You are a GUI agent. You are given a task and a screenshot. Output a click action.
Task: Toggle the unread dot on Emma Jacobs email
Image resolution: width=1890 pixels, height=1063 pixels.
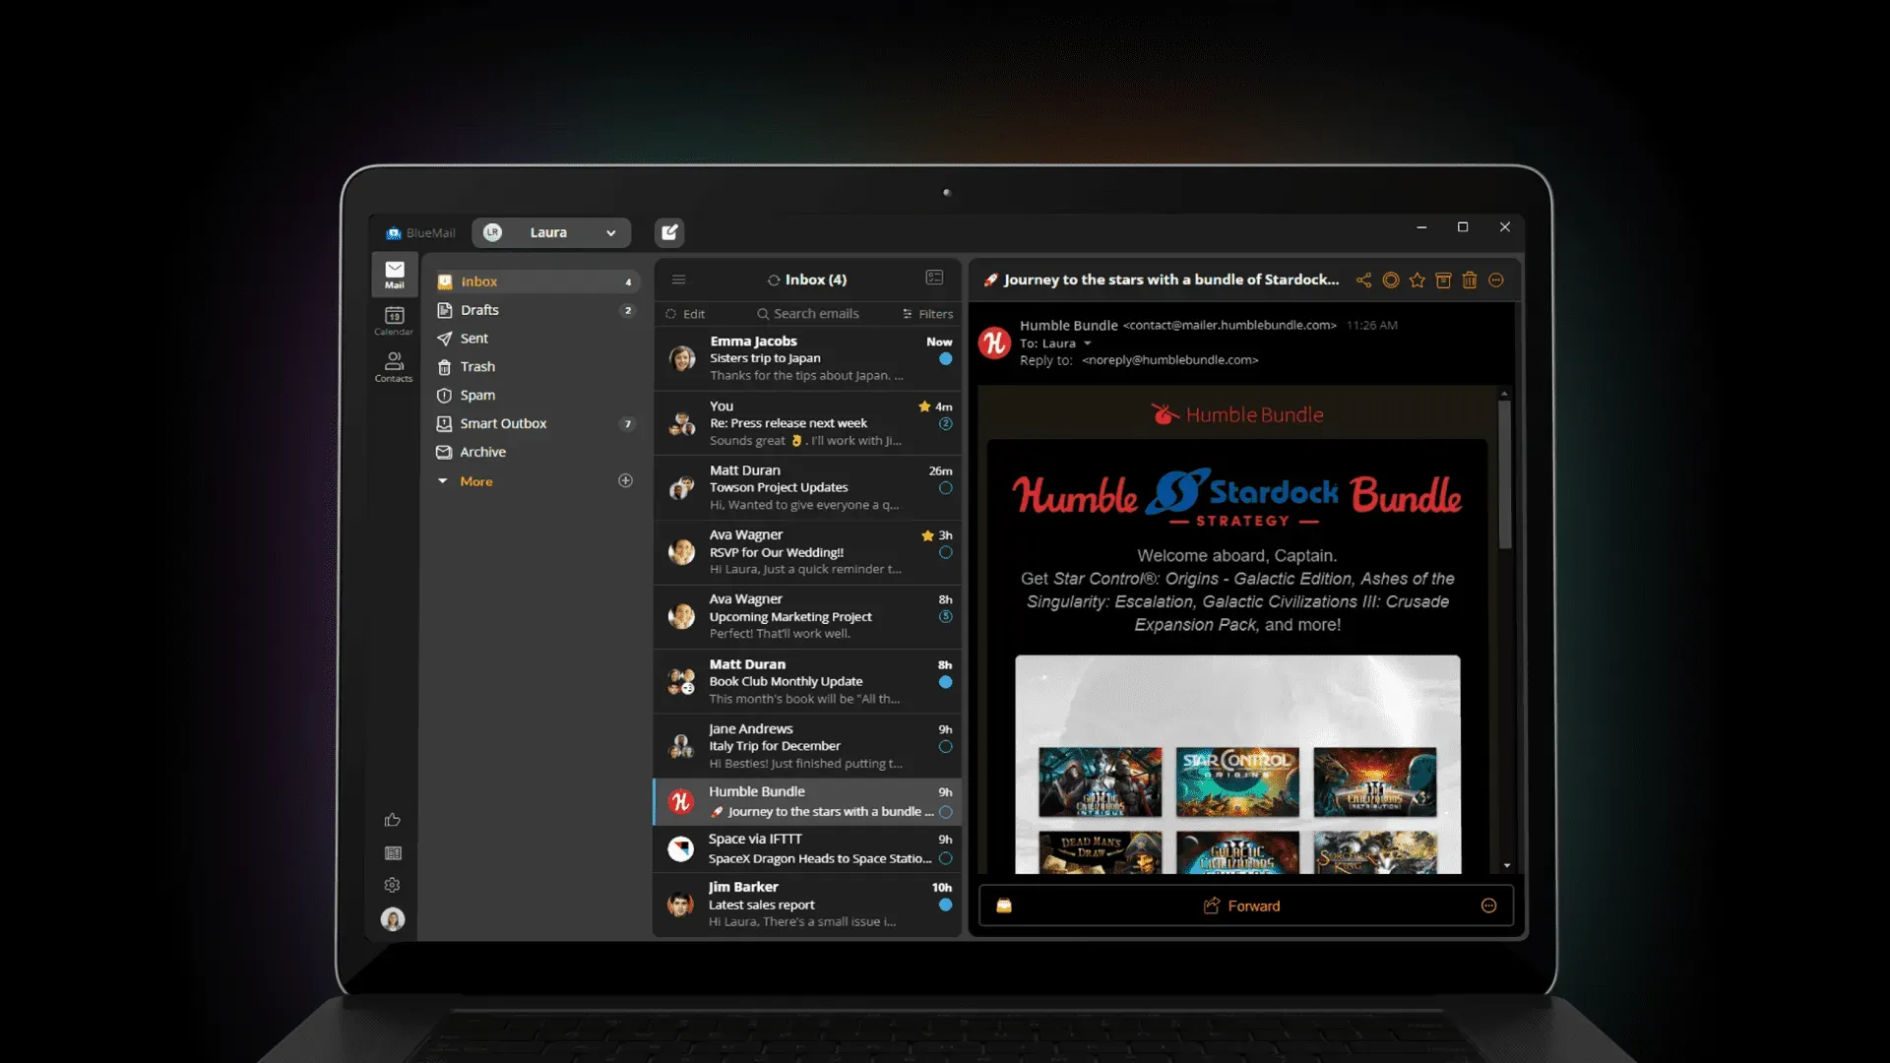945,359
